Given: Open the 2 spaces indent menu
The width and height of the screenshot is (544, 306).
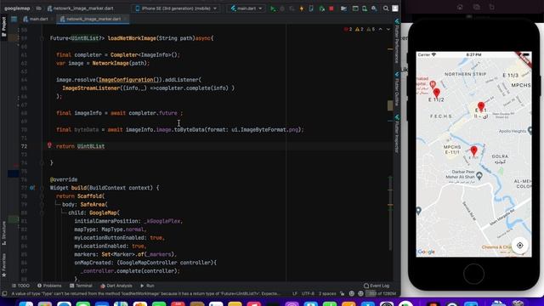Looking at the screenshot, I should click(327, 293).
